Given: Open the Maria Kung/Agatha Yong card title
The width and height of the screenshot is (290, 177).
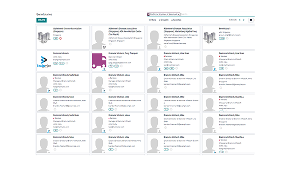Looking at the screenshot, I should 180,30.
